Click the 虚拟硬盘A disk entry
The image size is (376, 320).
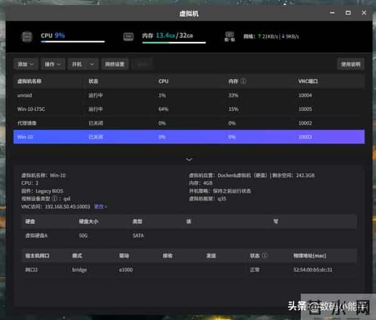click(36, 235)
